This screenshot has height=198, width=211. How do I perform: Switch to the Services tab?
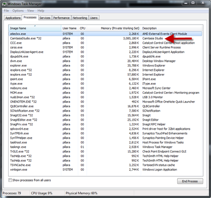click(45, 18)
